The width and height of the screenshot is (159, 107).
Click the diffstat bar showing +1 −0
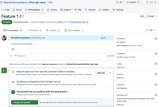click(x=151, y=30)
